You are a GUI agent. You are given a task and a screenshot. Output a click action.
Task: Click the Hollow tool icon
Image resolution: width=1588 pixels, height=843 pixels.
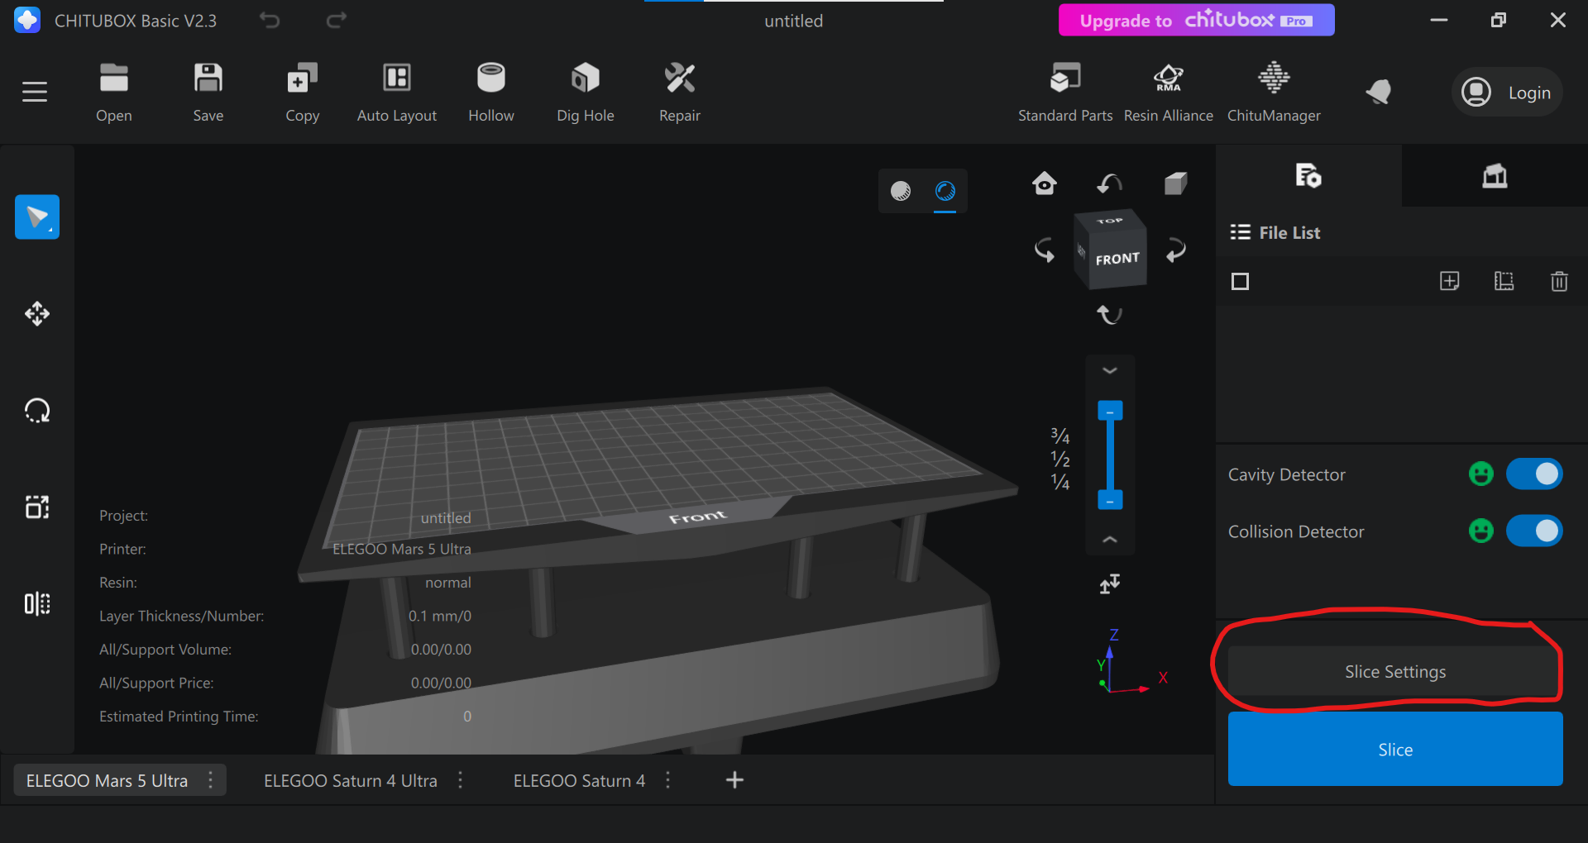(490, 79)
